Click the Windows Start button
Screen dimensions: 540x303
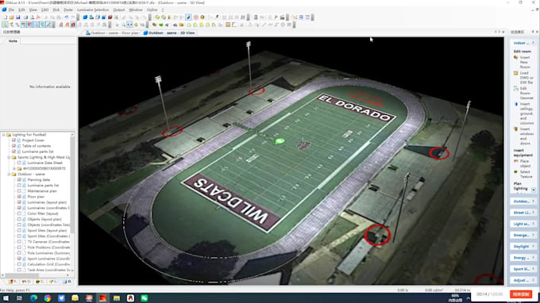pos(6,297)
